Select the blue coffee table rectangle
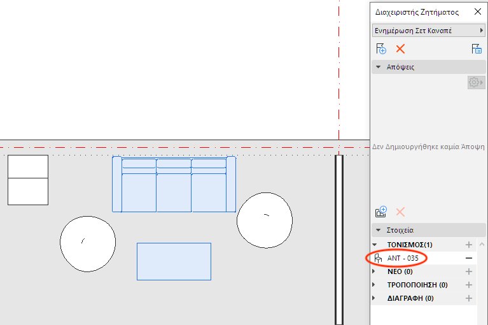Viewport: 488px width, 325px height. [x=174, y=261]
